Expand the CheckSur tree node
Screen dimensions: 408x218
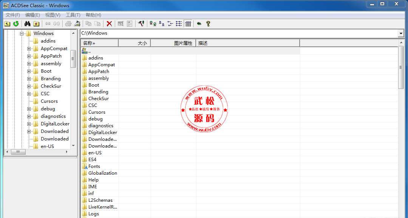tap(29, 86)
